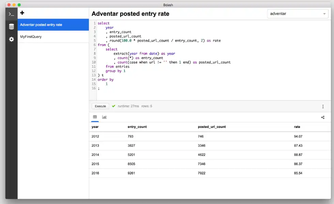Add a new query with plus icon
The image size is (334, 204).
pos(22,13)
